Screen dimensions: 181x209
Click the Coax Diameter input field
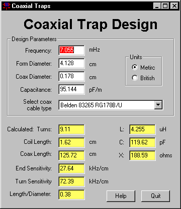pos(72,76)
